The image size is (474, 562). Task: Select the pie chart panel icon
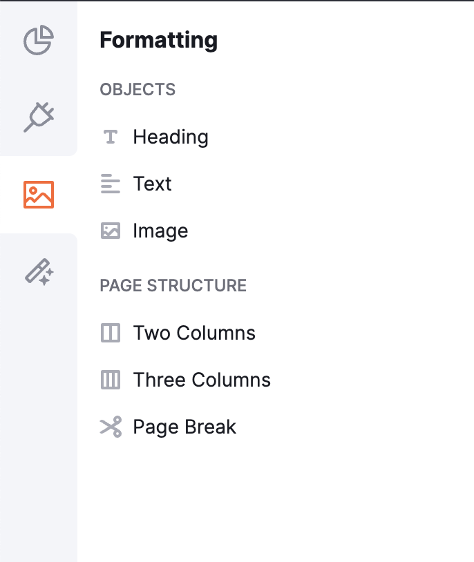pyautogui.click(x=39, y=40)
